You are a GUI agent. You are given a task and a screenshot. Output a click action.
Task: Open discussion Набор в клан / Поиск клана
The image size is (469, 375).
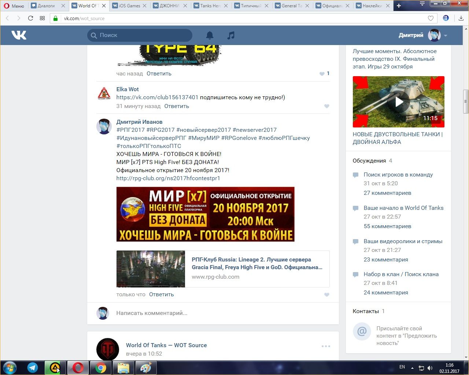click(x=401, y=274)
